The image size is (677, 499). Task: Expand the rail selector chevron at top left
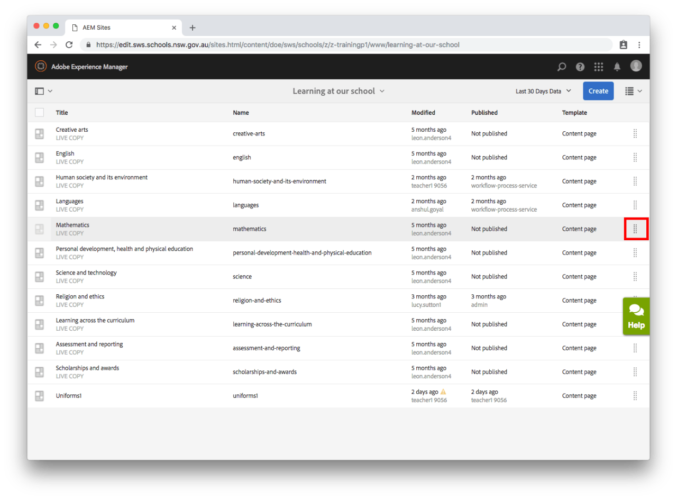pos(50,91)
